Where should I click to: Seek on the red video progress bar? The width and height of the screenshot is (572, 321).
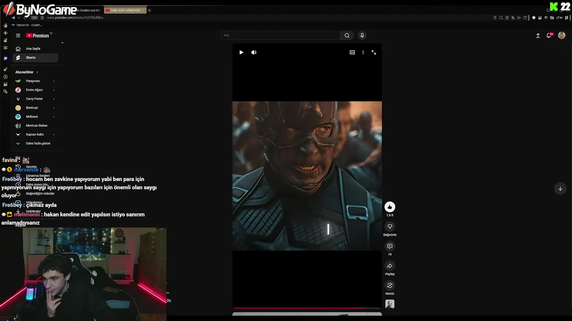click(x=307, y=308)
